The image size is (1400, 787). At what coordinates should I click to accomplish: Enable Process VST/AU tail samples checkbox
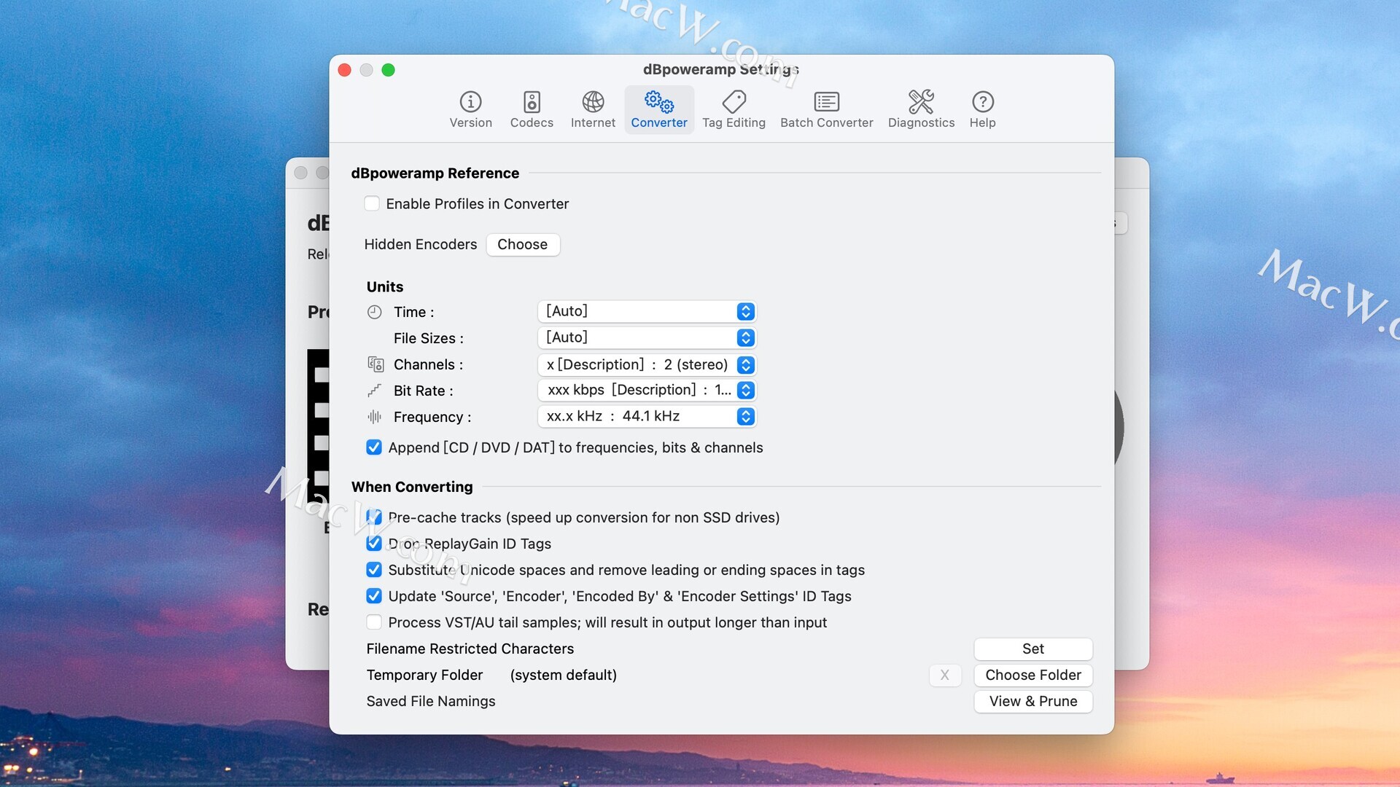374,622
